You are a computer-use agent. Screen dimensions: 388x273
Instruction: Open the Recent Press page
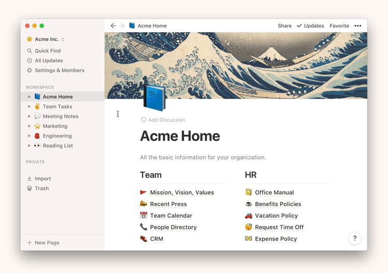pos(168,204)
